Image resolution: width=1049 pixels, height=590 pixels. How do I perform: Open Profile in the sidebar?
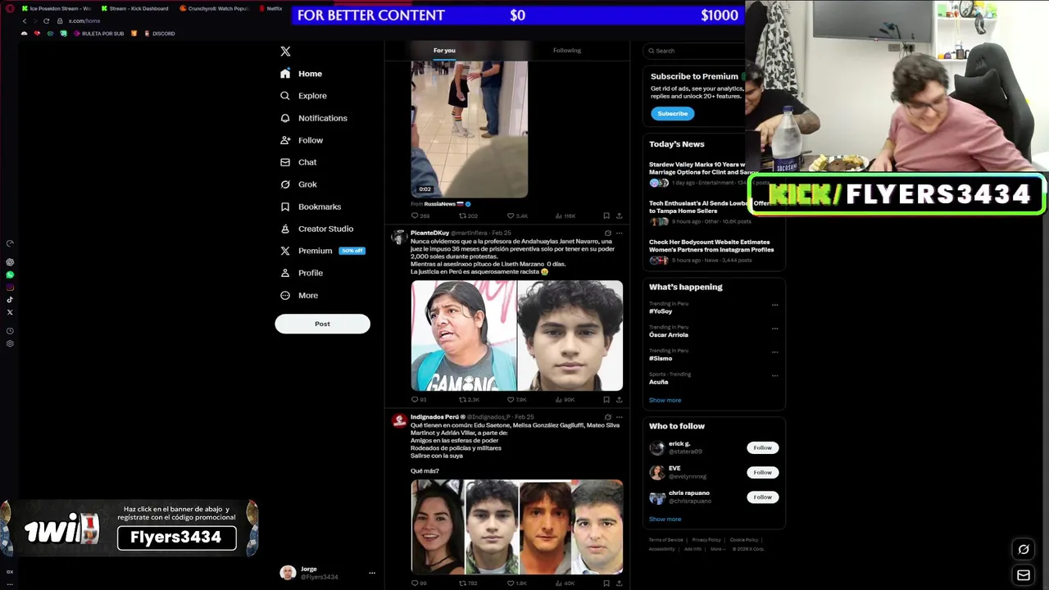[302, 273]
